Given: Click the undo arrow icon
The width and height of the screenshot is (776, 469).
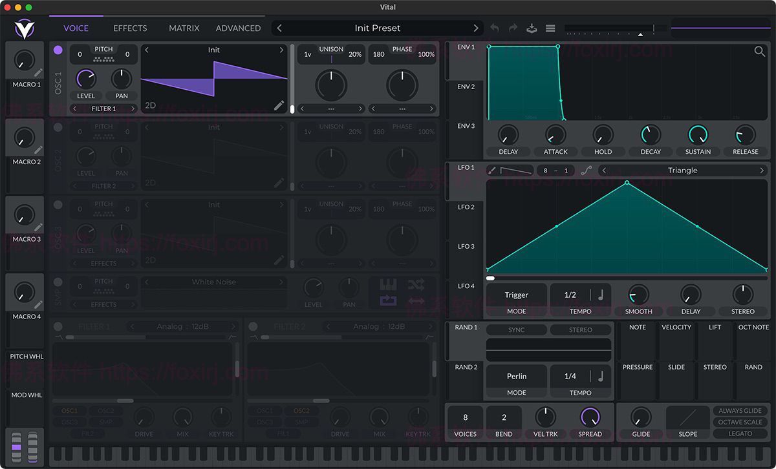Looking at the screenshot, I should click(x=495, y=28).
